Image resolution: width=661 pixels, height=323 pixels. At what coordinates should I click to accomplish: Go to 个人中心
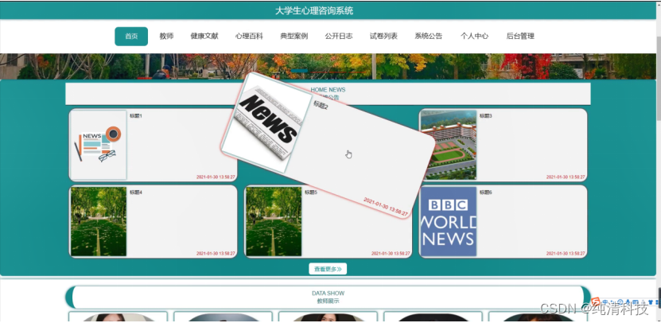click(x=474, y=37)
